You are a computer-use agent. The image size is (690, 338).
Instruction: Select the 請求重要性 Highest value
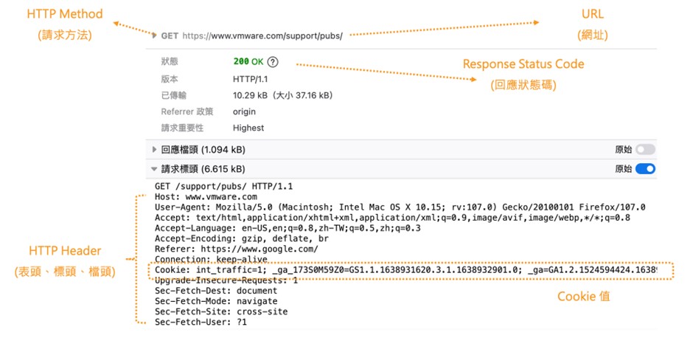(x=248, y=128)
